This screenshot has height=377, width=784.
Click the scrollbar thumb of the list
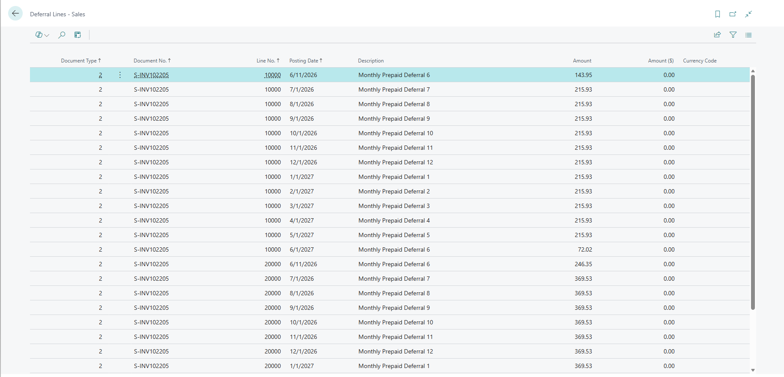(x=753, y=192)
